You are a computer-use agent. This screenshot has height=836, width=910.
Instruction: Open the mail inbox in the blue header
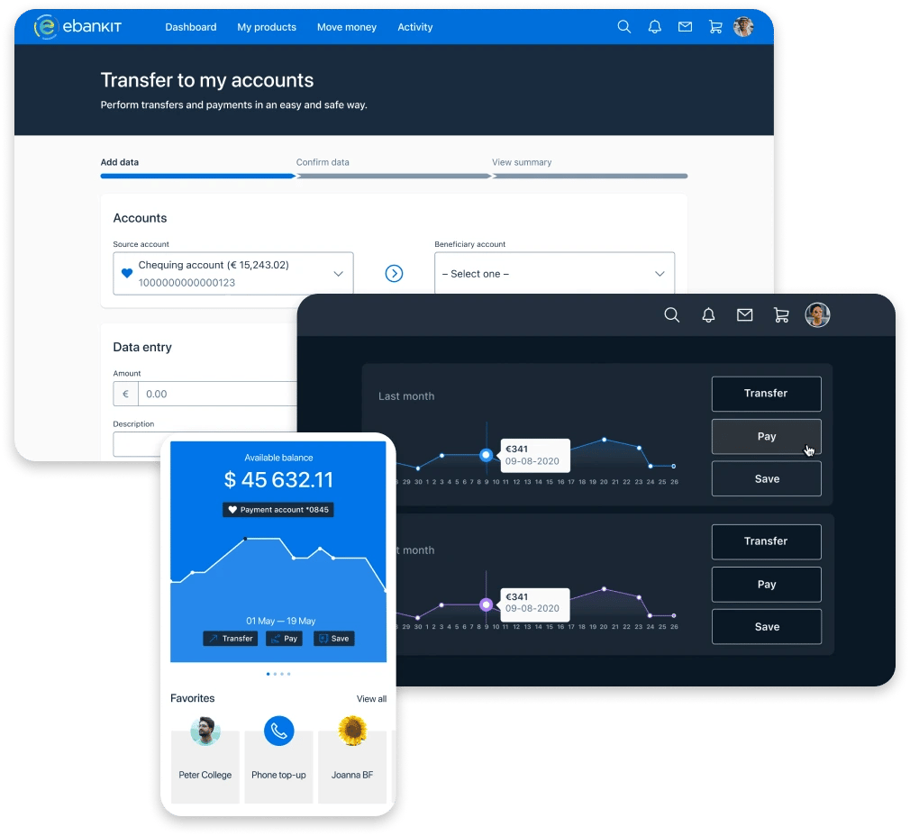[x=685, y=27]
